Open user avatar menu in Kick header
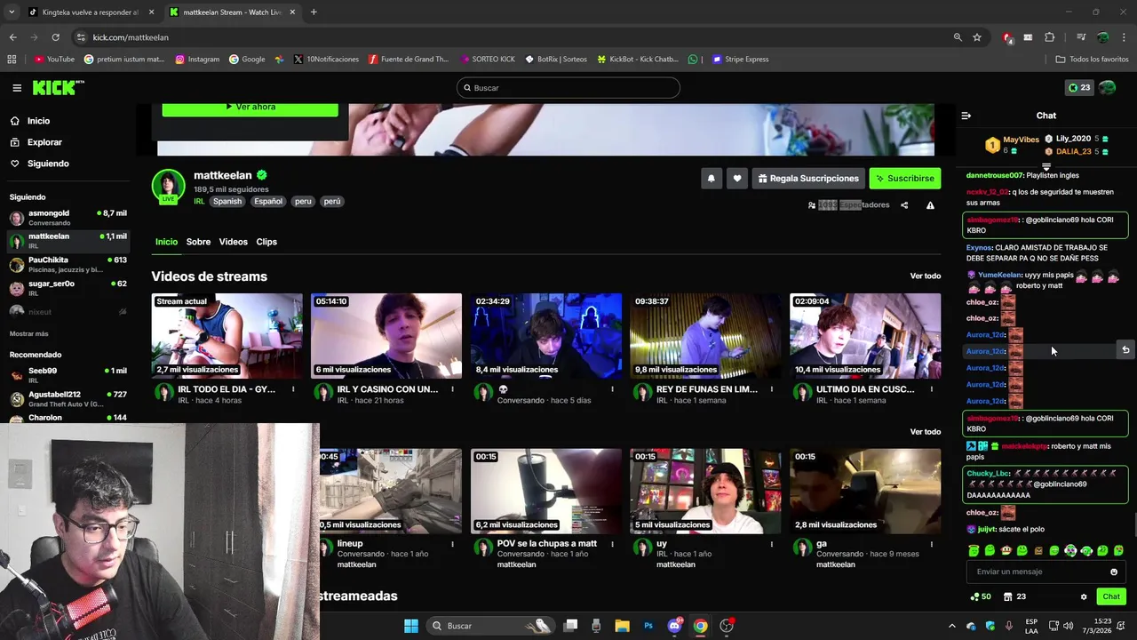Image resolution: width=1137 pixels, height=640 pixels. 1108,88
